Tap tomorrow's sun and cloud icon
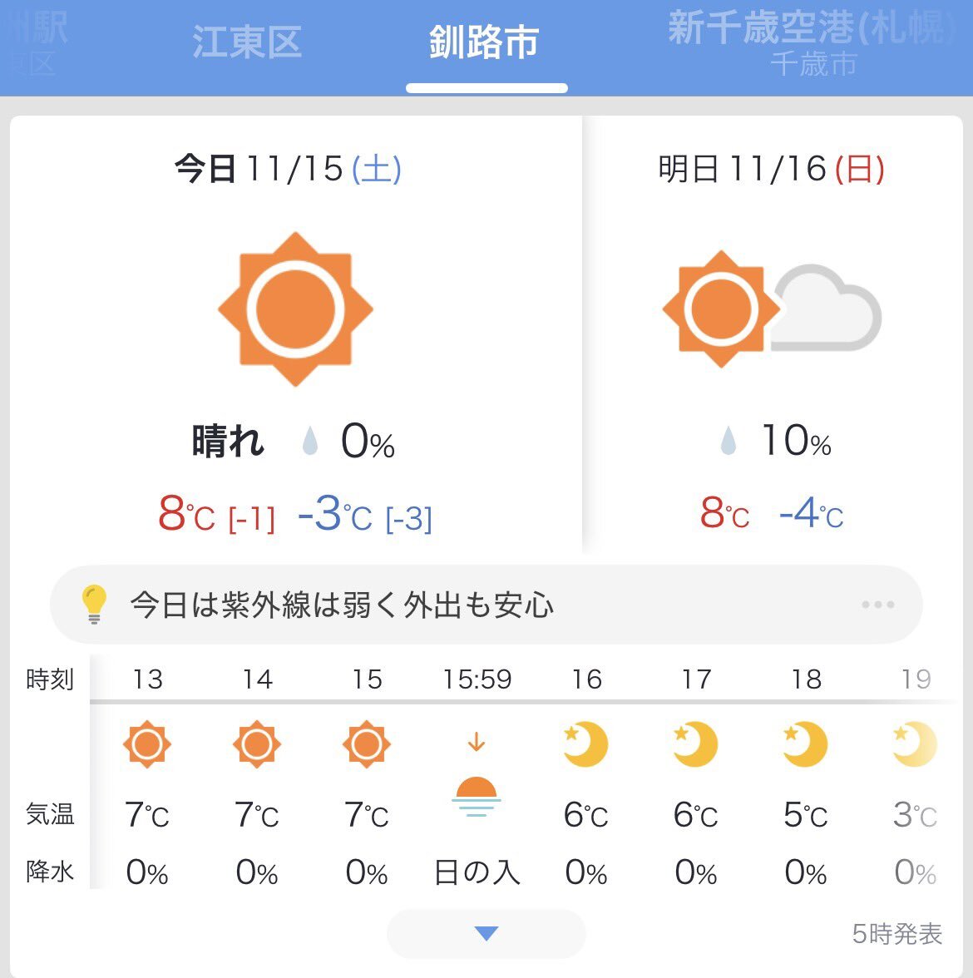 click(x=772, y=309)
